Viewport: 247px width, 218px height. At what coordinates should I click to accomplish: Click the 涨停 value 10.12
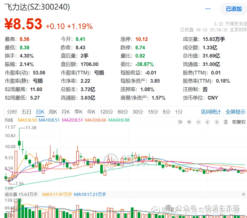(142, 39)
